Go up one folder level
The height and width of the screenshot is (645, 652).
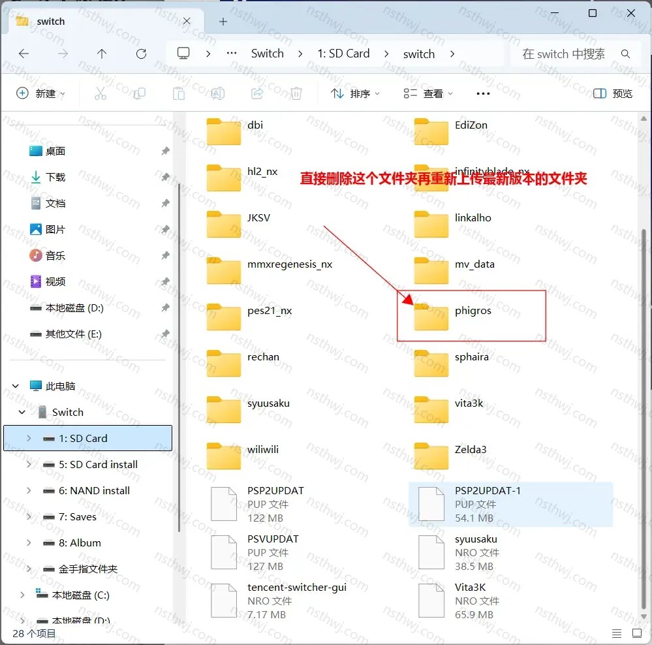pyautogui.click(x=102, y=54)
